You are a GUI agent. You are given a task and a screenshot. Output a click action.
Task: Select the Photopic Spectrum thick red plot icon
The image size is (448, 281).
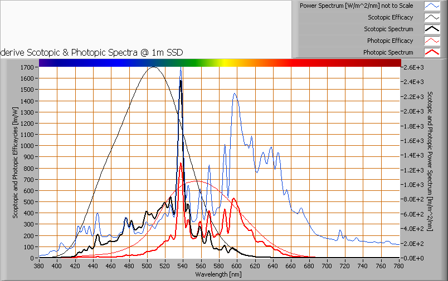coord(432,52)
